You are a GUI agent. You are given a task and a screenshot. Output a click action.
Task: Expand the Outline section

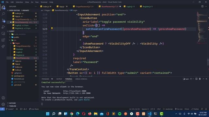click(x=12, y=103)
